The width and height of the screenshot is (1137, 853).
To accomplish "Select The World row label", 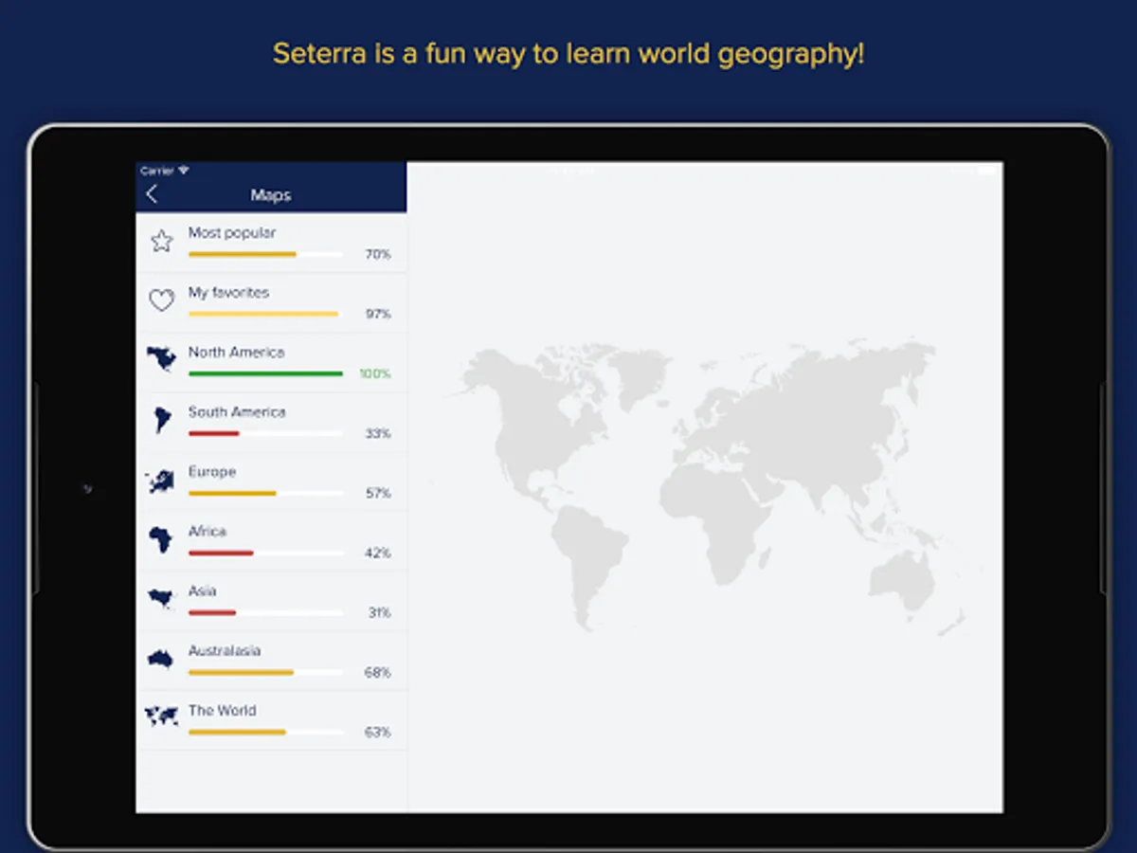I will pyautogui.click(x=222, y=710).
